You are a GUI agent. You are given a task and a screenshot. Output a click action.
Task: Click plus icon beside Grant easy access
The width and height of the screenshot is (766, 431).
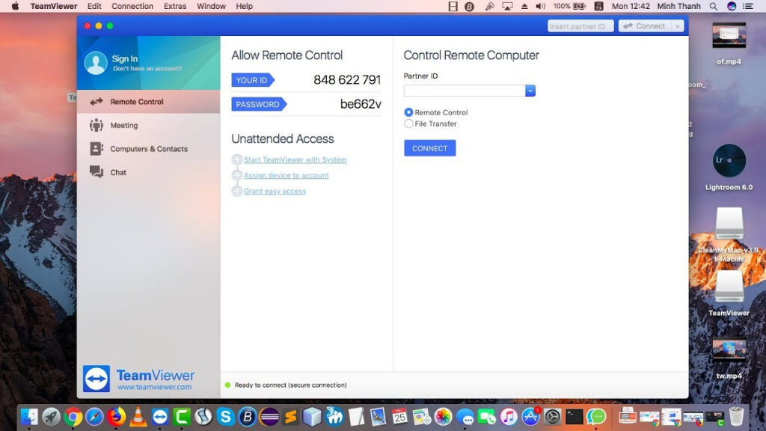pyautogui.click(x=237, y=191)
